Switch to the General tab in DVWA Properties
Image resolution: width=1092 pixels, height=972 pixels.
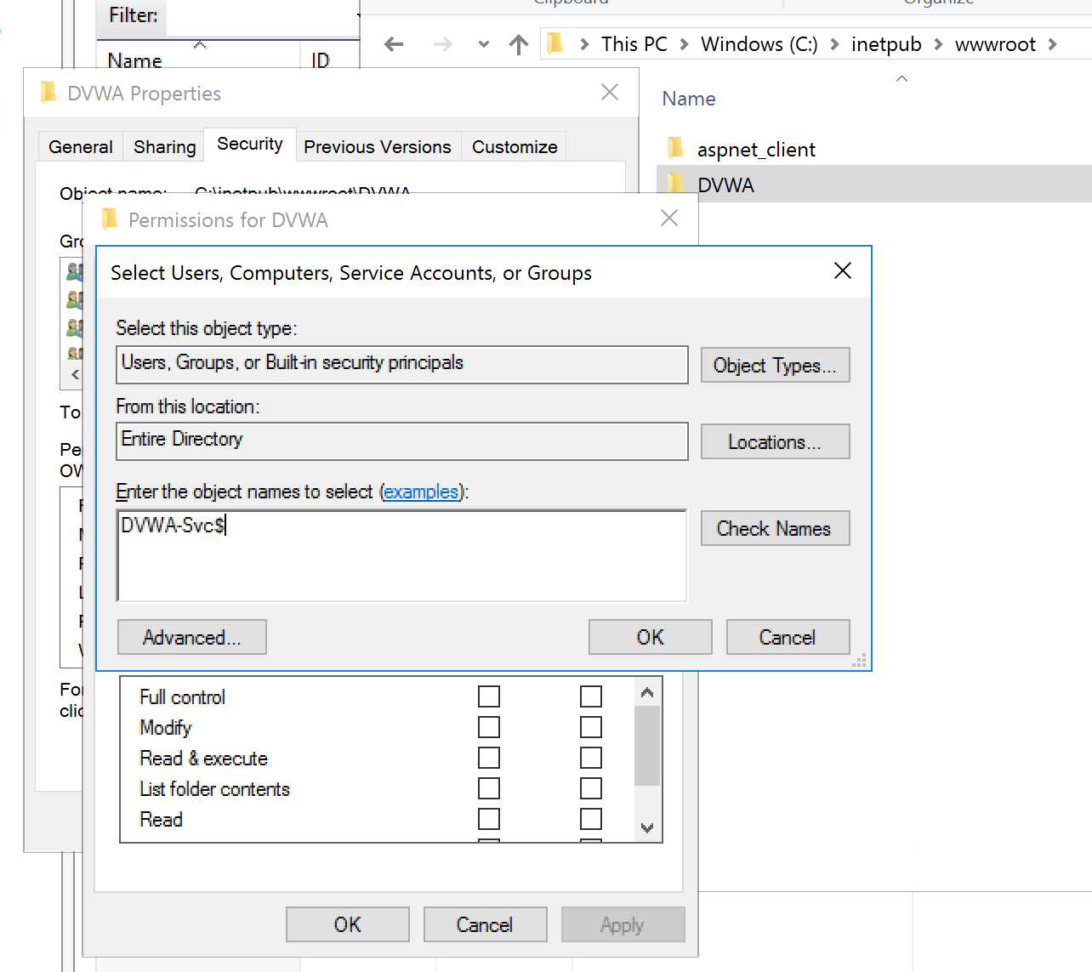81,146
